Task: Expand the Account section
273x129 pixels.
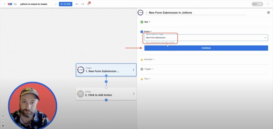Action: (149, 59)
